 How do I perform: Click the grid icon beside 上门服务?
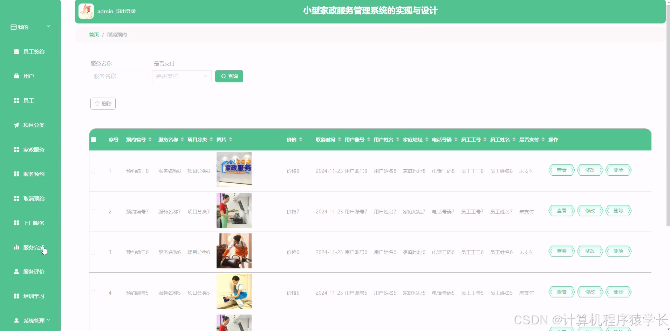pos(16,223)
